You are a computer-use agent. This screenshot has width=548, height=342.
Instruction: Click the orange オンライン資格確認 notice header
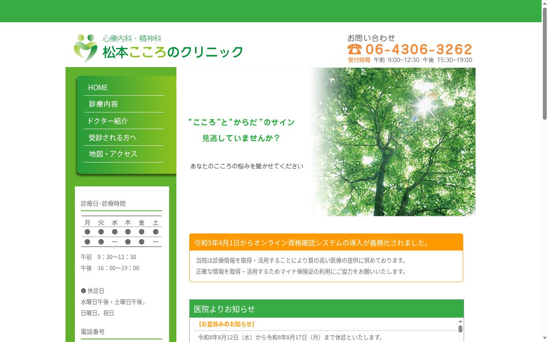[326, 242]
